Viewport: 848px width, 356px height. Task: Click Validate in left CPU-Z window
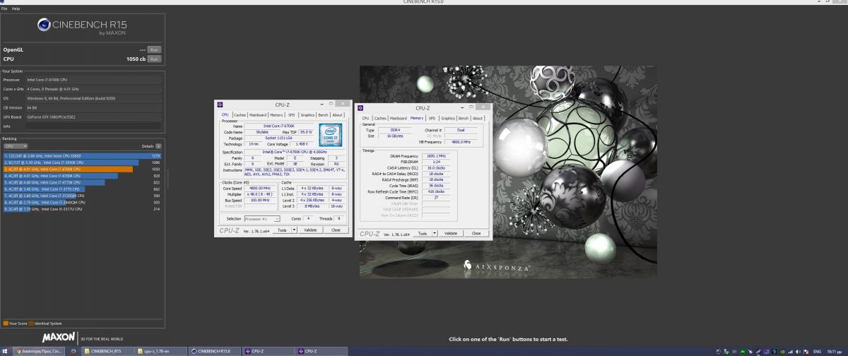click(309, 230)
